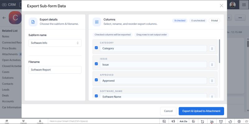
Task: Open the user profile avatar
Action: pyautogui.click(x=233, y=5)
